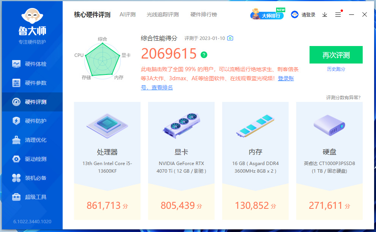Click the login avatar icon

[294, 15]
